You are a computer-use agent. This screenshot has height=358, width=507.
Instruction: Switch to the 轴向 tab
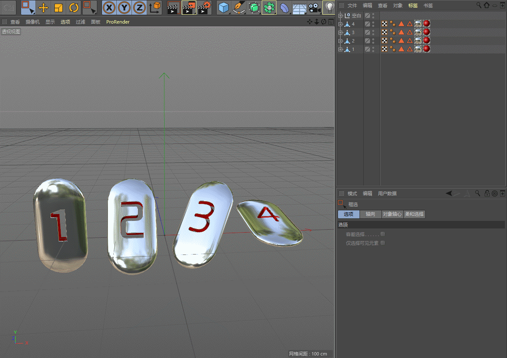[x=370, y=214]
